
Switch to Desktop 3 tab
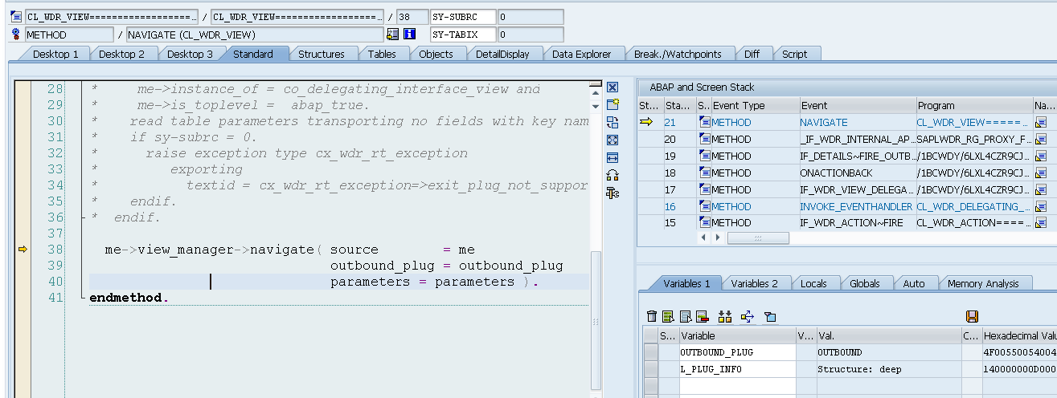190,54
